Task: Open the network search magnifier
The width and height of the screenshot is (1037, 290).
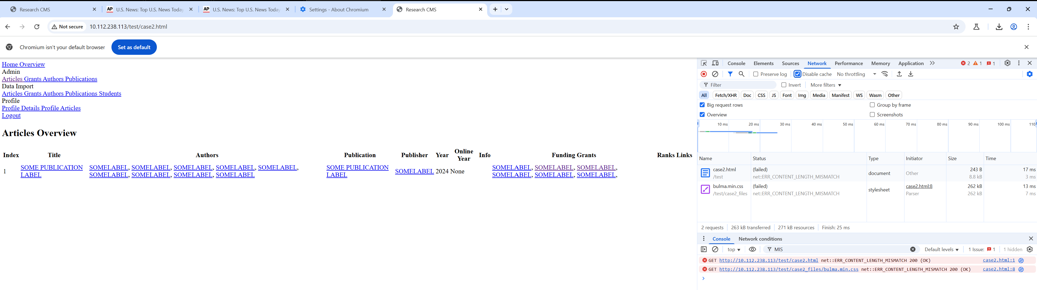Action: pos(741,74)
